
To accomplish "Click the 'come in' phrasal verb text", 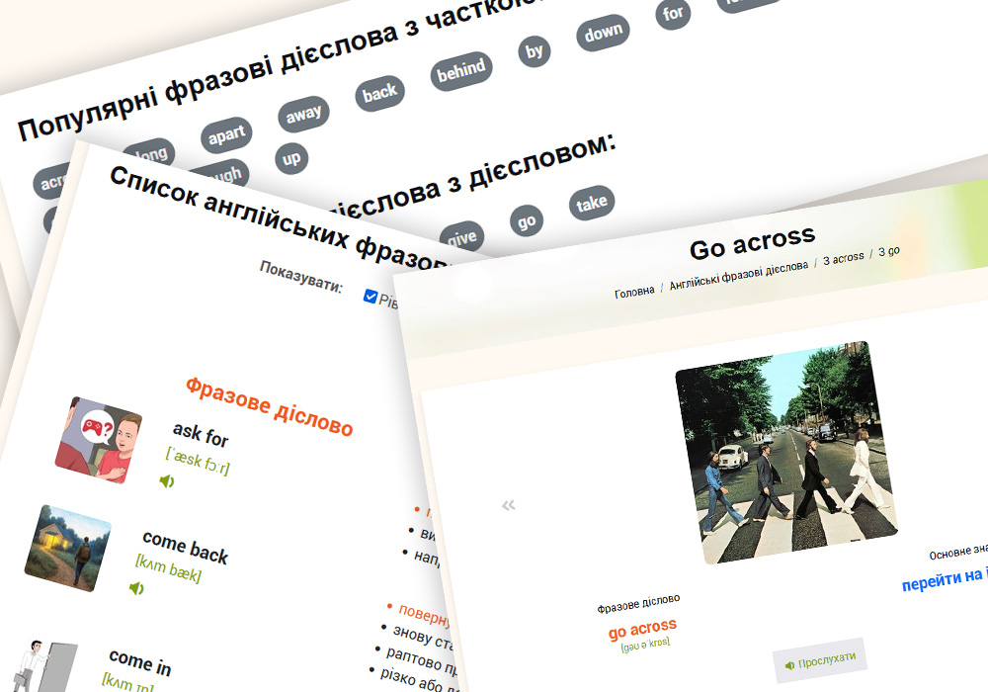I will point(140,661).
